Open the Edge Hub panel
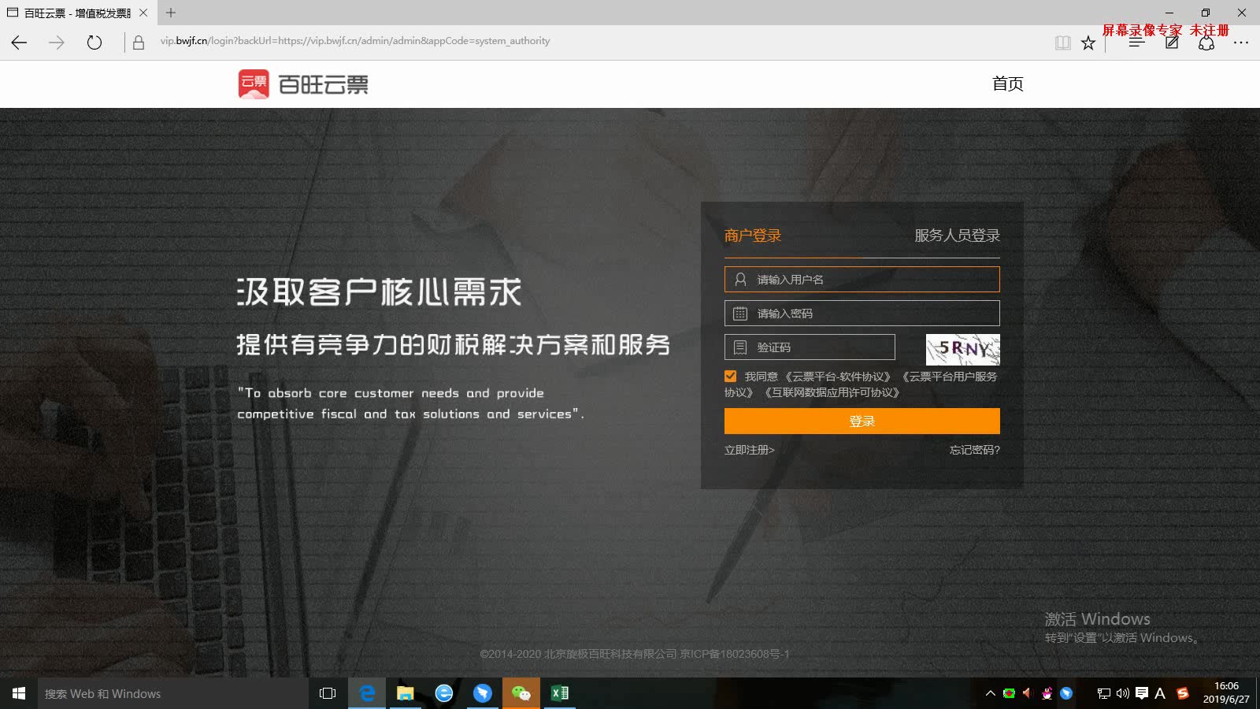 [x=1136, y=43]
